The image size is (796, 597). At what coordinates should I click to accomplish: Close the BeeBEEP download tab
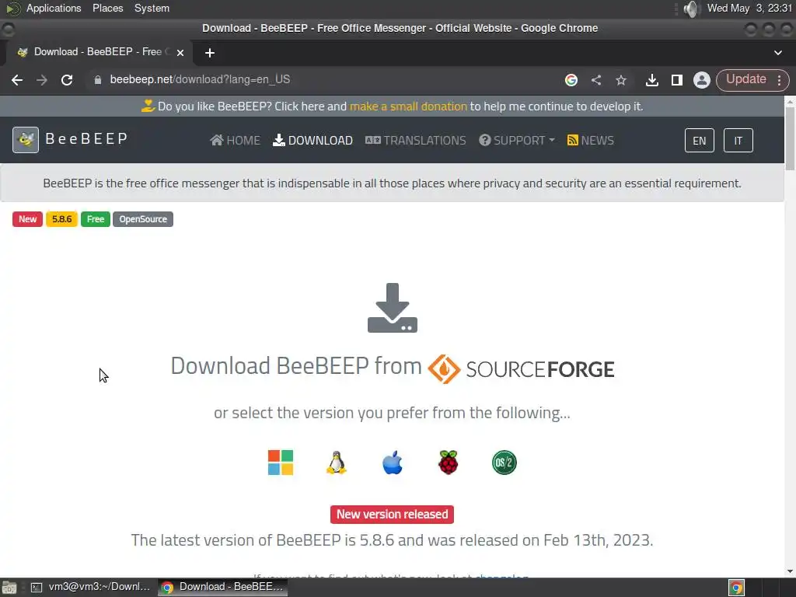tap(180, 52)
